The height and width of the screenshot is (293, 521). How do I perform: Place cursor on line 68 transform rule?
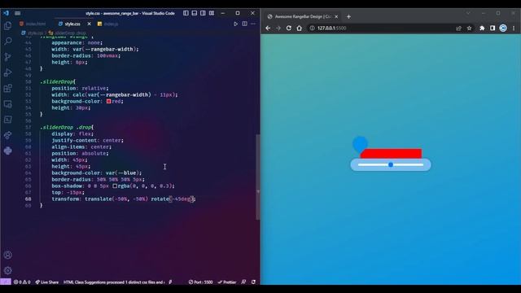[124, 199]
